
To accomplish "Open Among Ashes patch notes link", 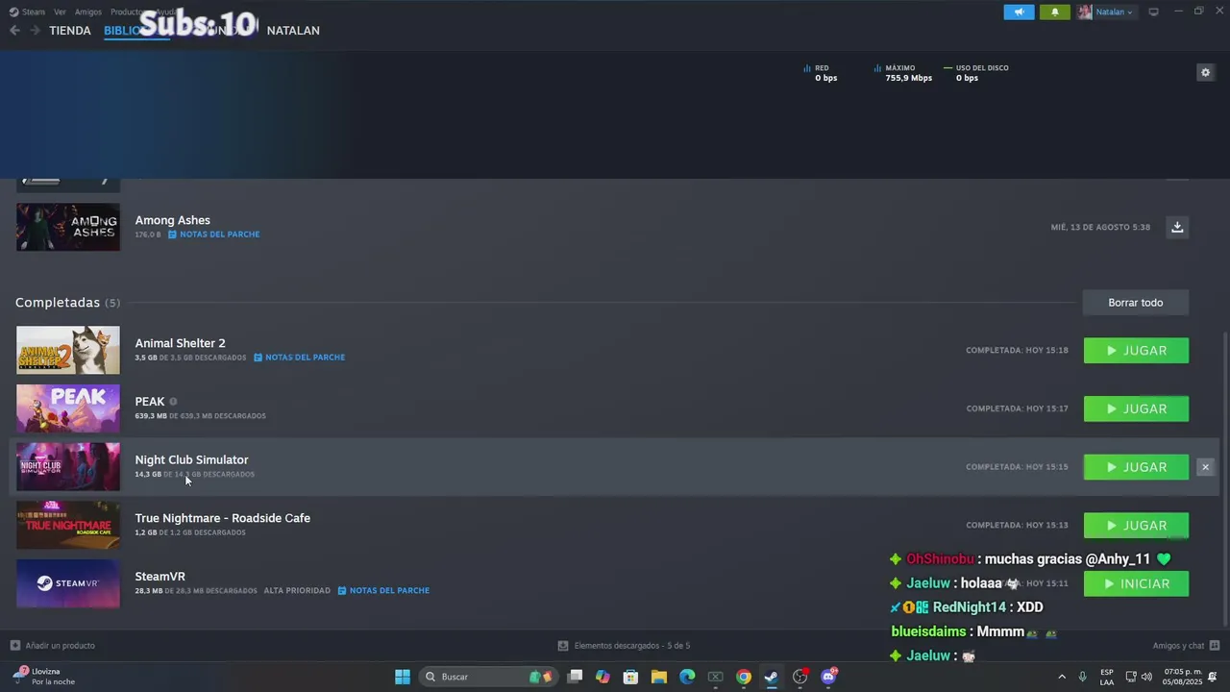I will click(213, 235).
